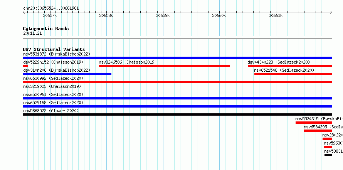Open variant label nsv6529168 (Sedlazeck2020)
Image resolution: width=343 pixels, height=170 pixels.
click(53, 103)
